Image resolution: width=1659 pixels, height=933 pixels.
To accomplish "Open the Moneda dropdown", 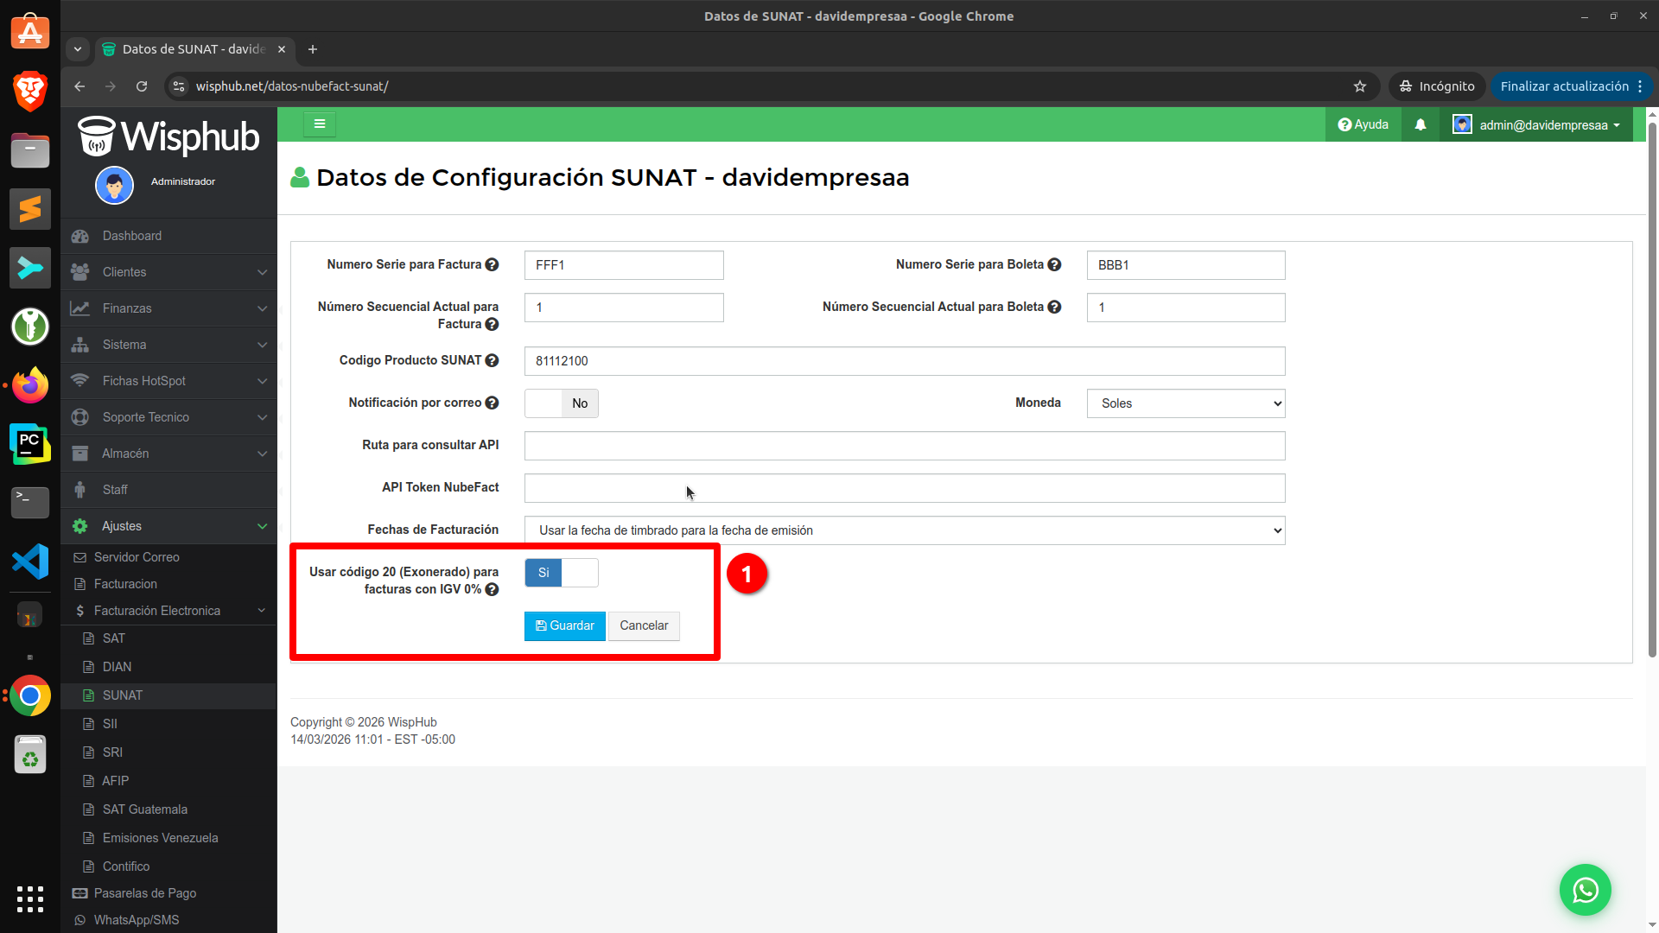I will coord(1185,403).
